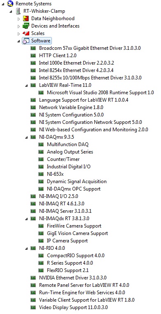Expand the Data Neighborhood node

tap(19, 19)
